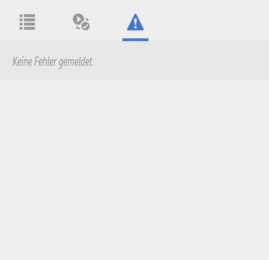Click the blue underline beneath warning tab
The height and width of the screenshot is (260, 269).
(135, 40)
